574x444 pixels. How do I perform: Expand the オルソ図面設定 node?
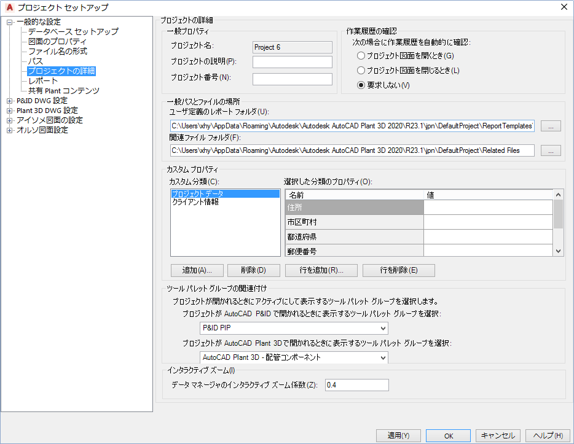coord(9,131)
